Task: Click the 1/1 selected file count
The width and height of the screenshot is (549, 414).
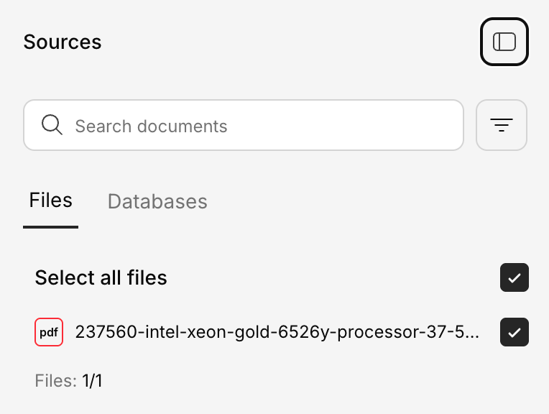Action: 91,381
